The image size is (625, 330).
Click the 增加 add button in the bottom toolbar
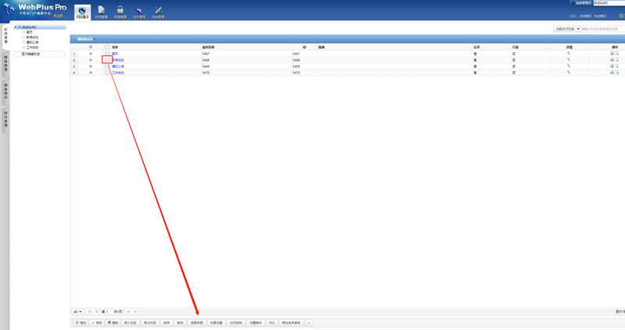pos(80,322)
